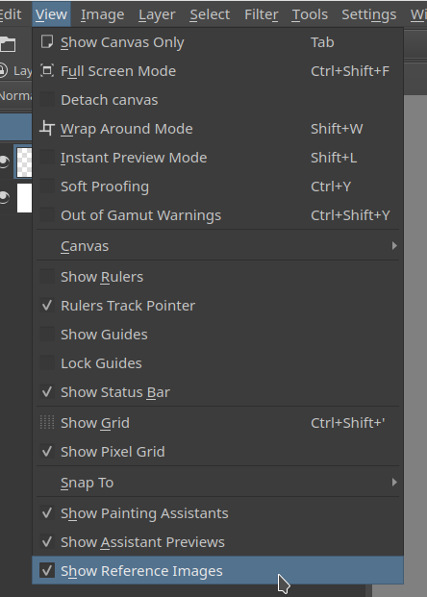Open the Image menu
Image resolution: width=427 pixels, height=597 pixels.
pos(102,14)
